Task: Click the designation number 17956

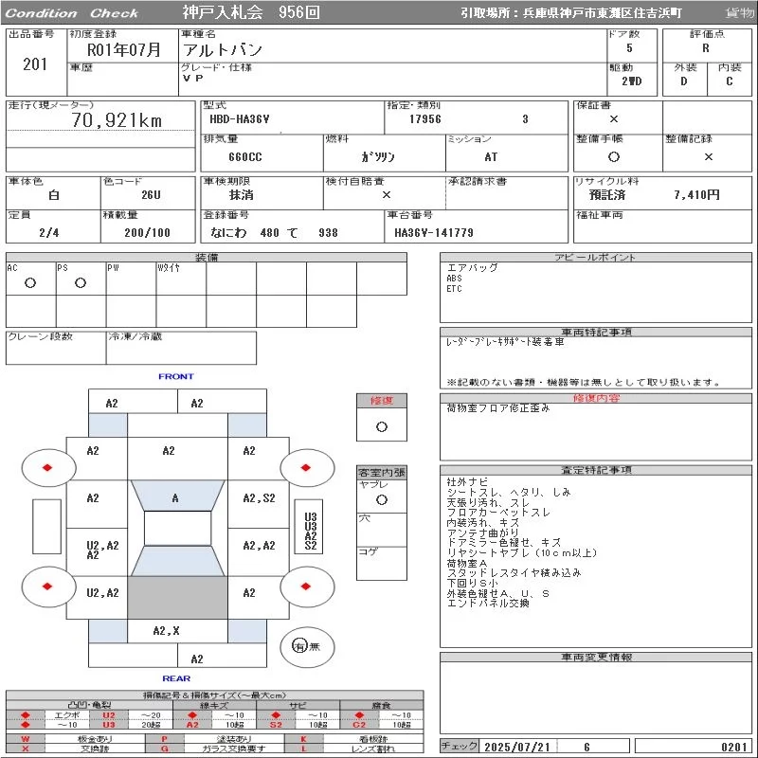Action: [x=425, y=119]
